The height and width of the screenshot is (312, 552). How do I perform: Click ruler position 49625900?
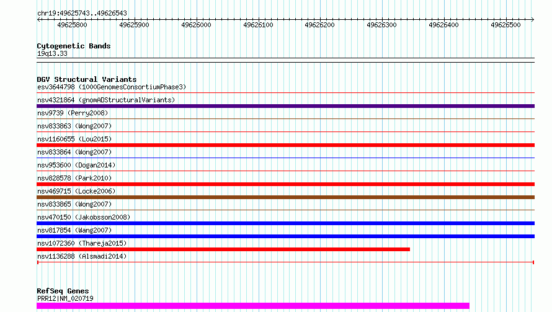coord(134,25)
